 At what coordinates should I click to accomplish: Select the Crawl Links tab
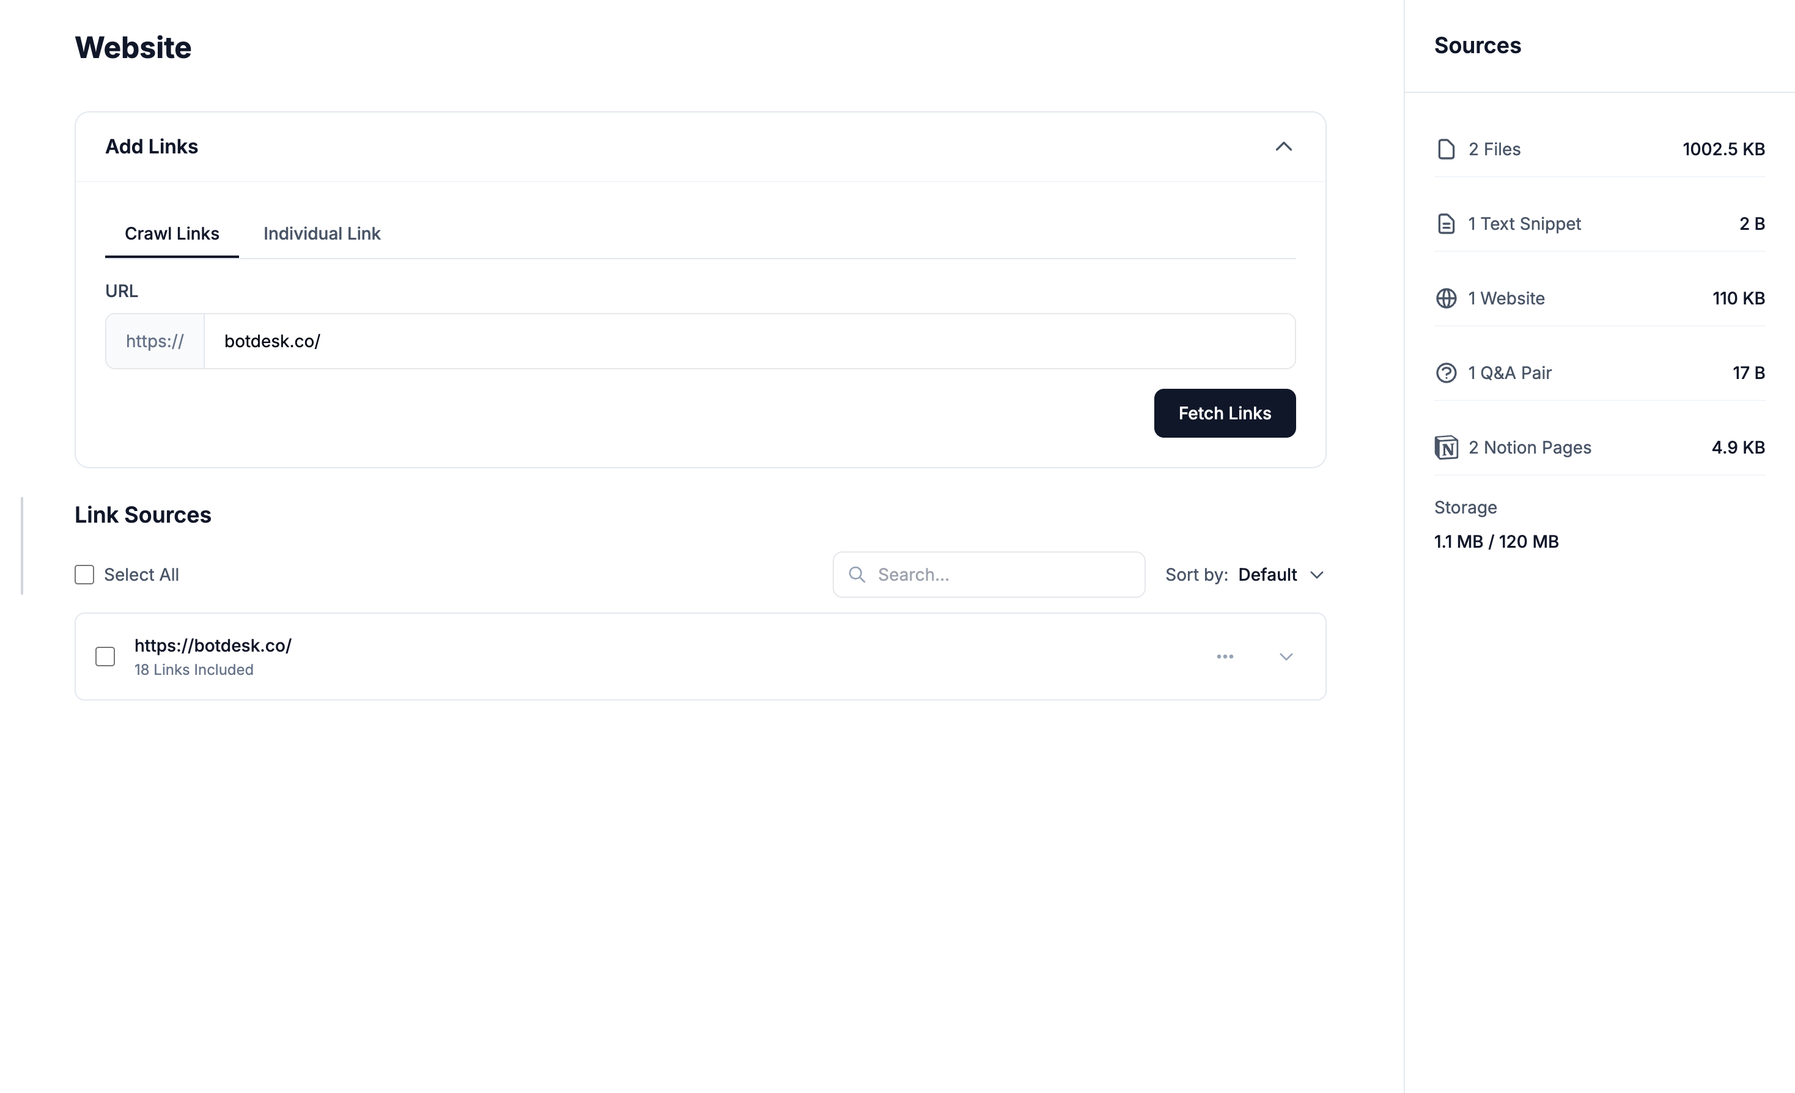click(172, 233)
